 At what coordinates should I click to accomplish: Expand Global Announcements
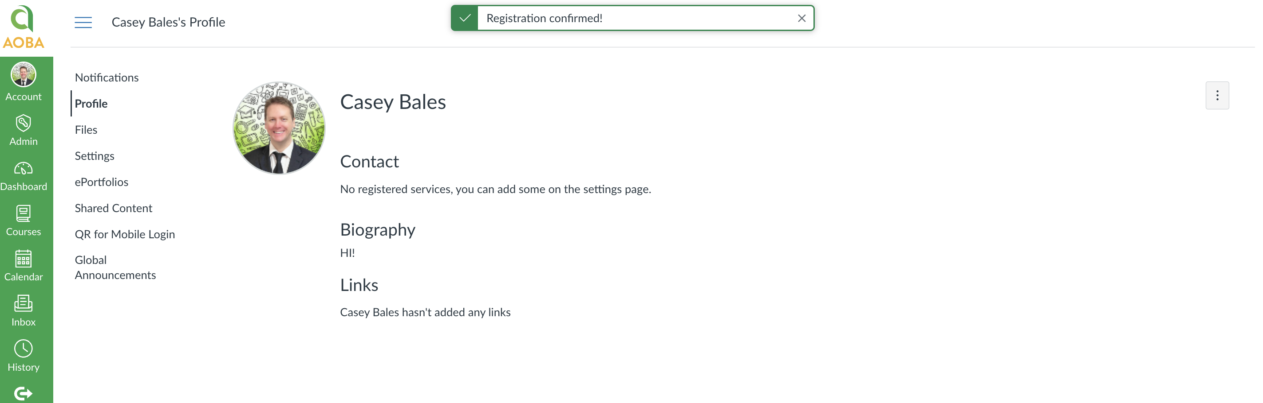pos(115,267)
